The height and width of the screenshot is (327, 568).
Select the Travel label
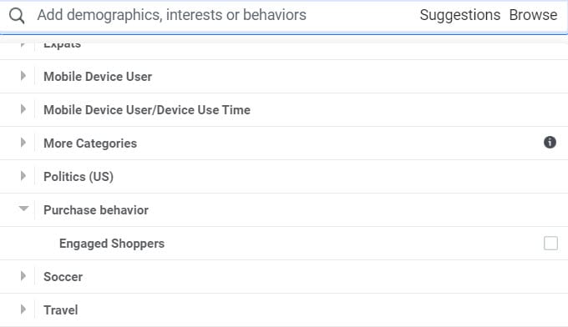pos(61,310)
